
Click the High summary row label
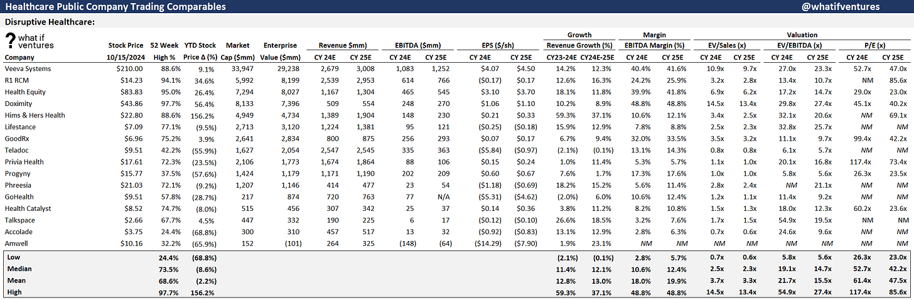point(16,292)
